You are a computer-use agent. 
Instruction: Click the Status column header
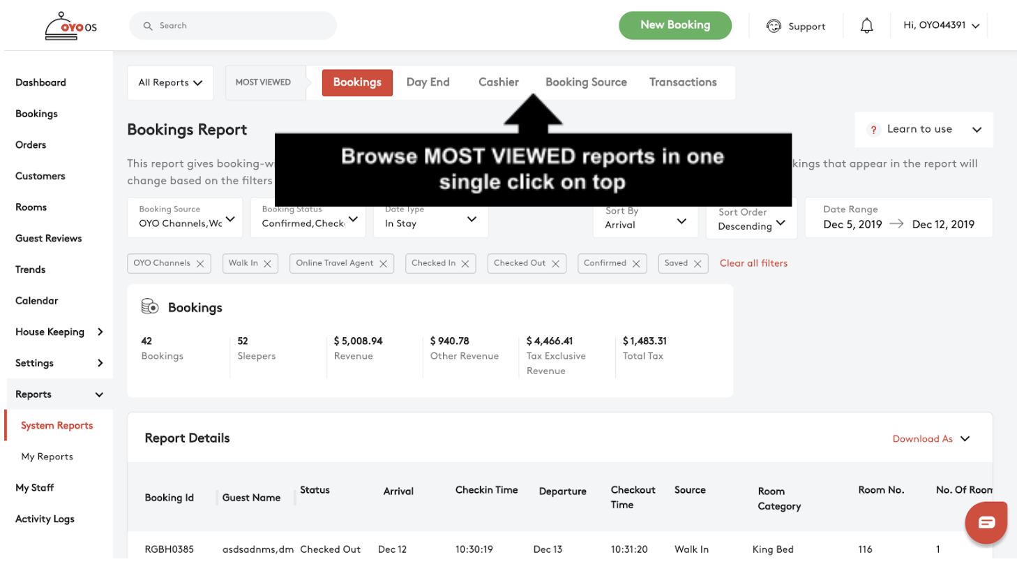coord(315,490)
